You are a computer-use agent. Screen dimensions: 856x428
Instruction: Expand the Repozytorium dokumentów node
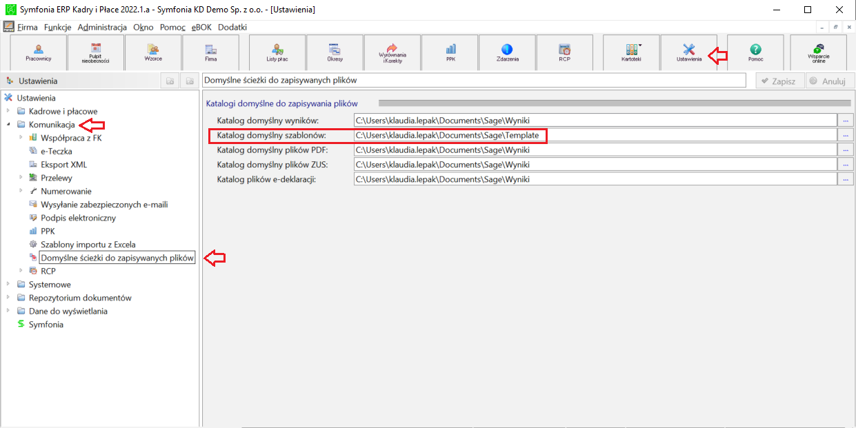click(8, 298)
